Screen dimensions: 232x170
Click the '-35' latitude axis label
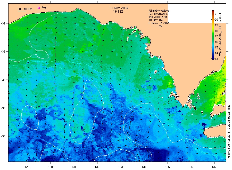3,108
